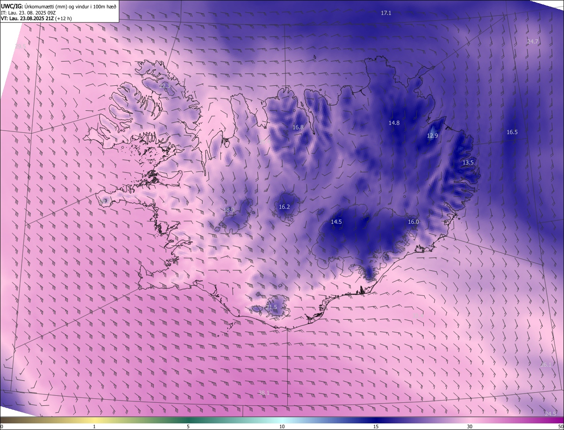This screenshot has height=430, width=564.
Task: Click the color scale tick label 50
Action: (560, 426)
